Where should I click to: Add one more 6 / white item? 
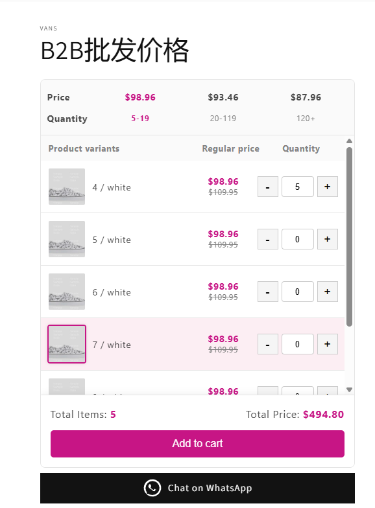coord(327,292)
